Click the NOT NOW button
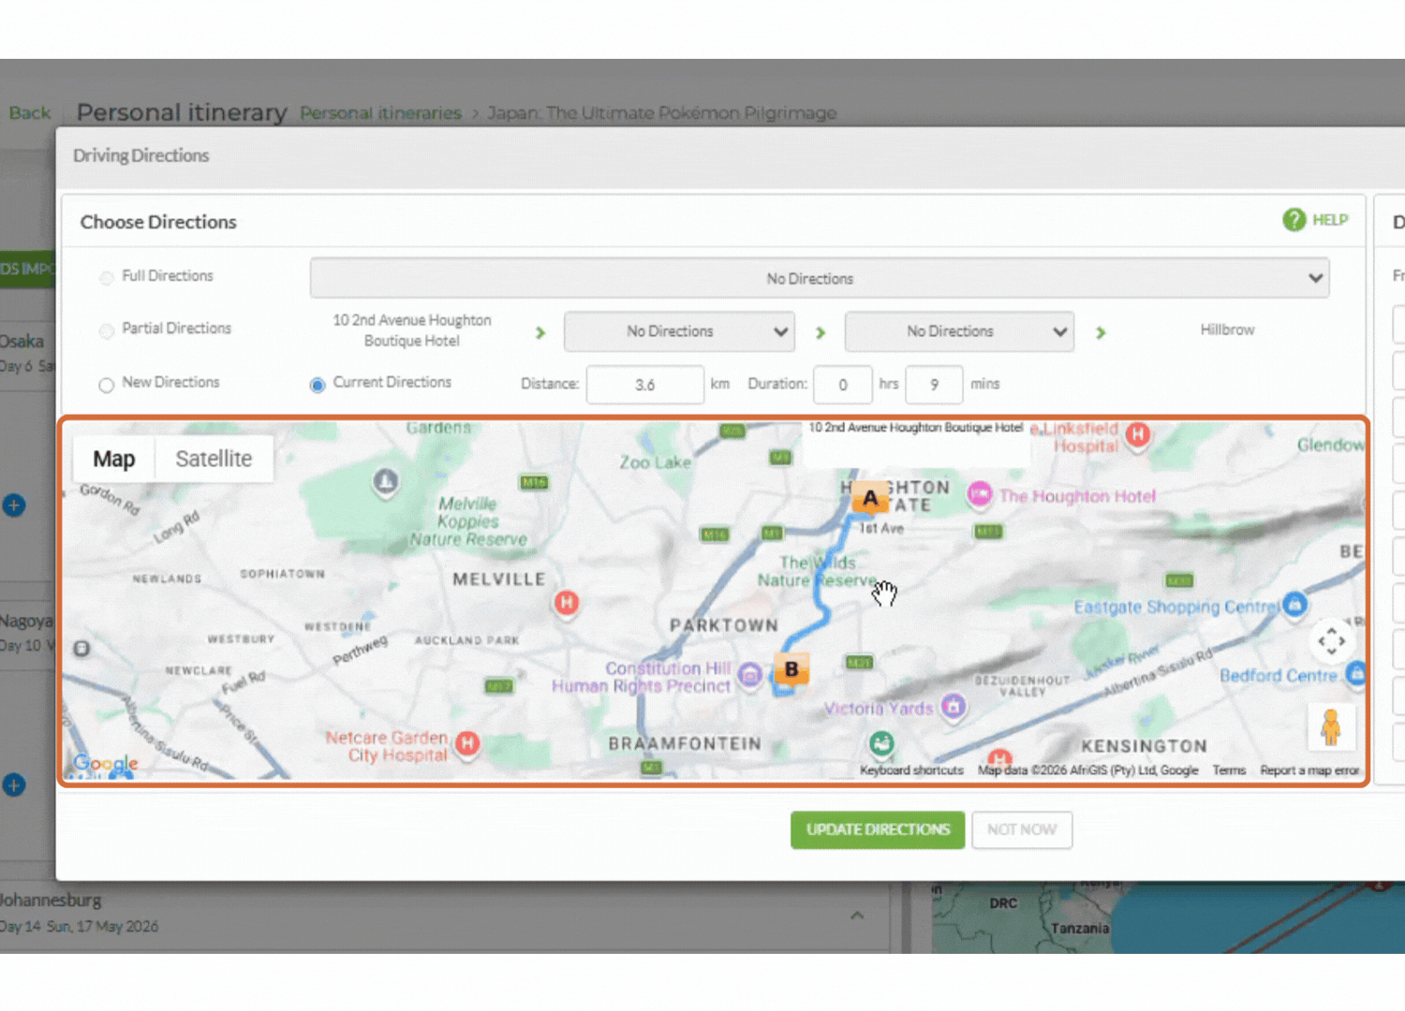The height and width of the screenshot is (1011, 1405). point(1022,829)
